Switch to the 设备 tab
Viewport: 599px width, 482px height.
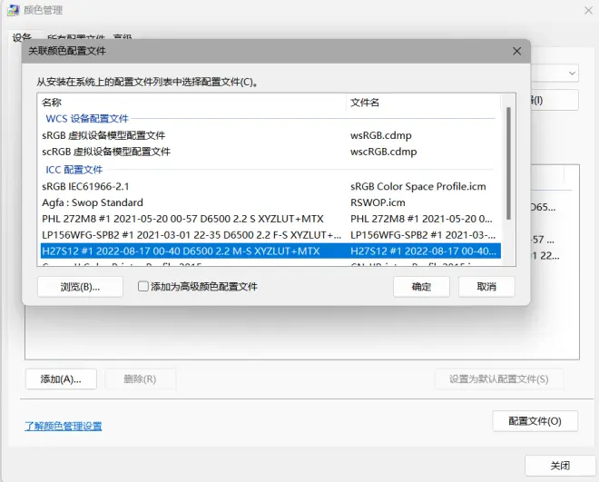tap(22, 37)
